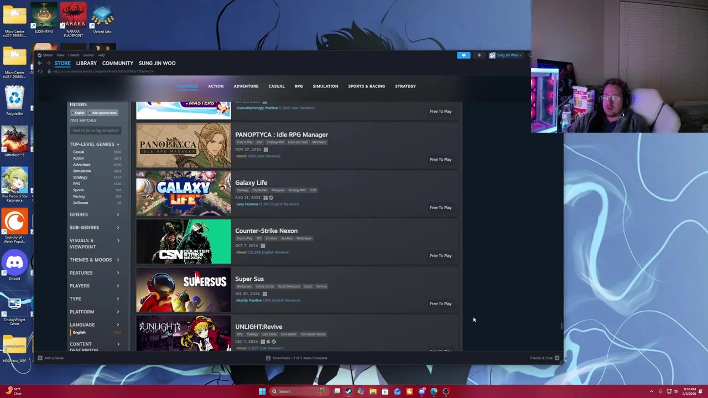The width and height of the screenshot is (708, 398).
Task: Focus the Search for a tag field
Action: pyautogui.click(x=95, y=130)
